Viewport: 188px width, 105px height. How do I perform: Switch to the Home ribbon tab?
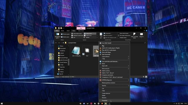point(62,31)
